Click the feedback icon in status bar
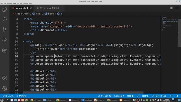Image resolution: width=181 pixels, height=102 pixels. (x=171, y=96)
